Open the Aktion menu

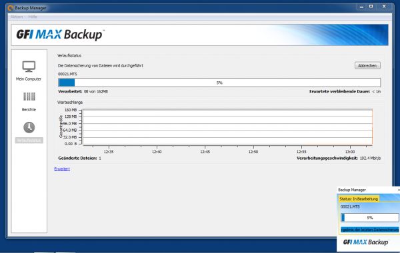coord(17,17)
